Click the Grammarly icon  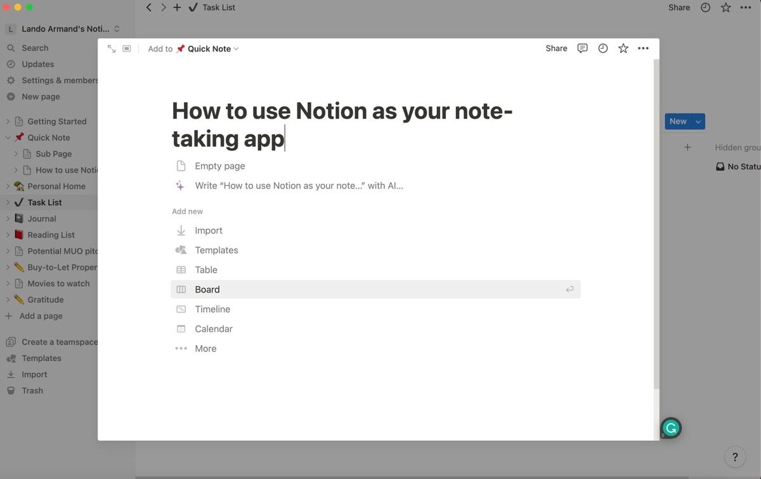pyautogui.click(x=671, y=428)
